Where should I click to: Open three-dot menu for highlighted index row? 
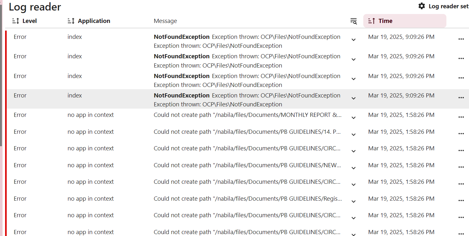461,97
